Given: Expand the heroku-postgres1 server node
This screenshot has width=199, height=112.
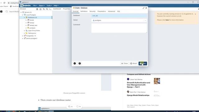Looking at the screenshot, I should click(x=23, y=39).
